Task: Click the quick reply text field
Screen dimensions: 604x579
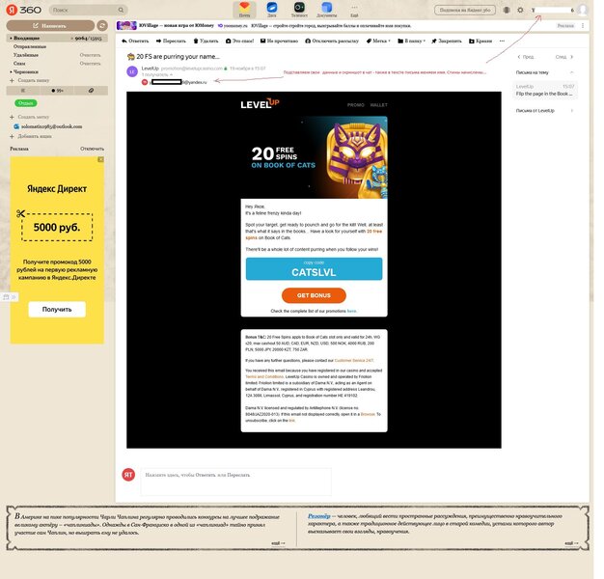Action: pos(235,476)
